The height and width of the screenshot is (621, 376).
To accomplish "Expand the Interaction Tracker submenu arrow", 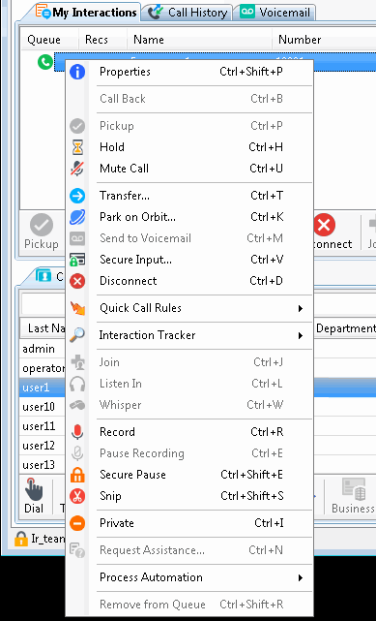I will 301,335.
